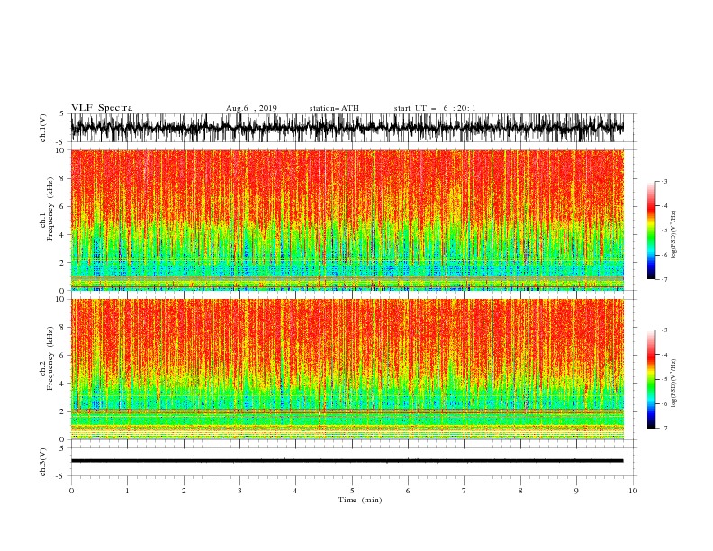Click the log(PSD) label beside ch.2 color scale
Viewport: 713px width, 551px height.
(x=674, y=384)
